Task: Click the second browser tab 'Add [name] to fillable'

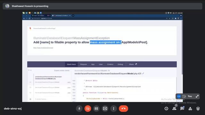Action: pyautogui.click(x=61, y=16)
